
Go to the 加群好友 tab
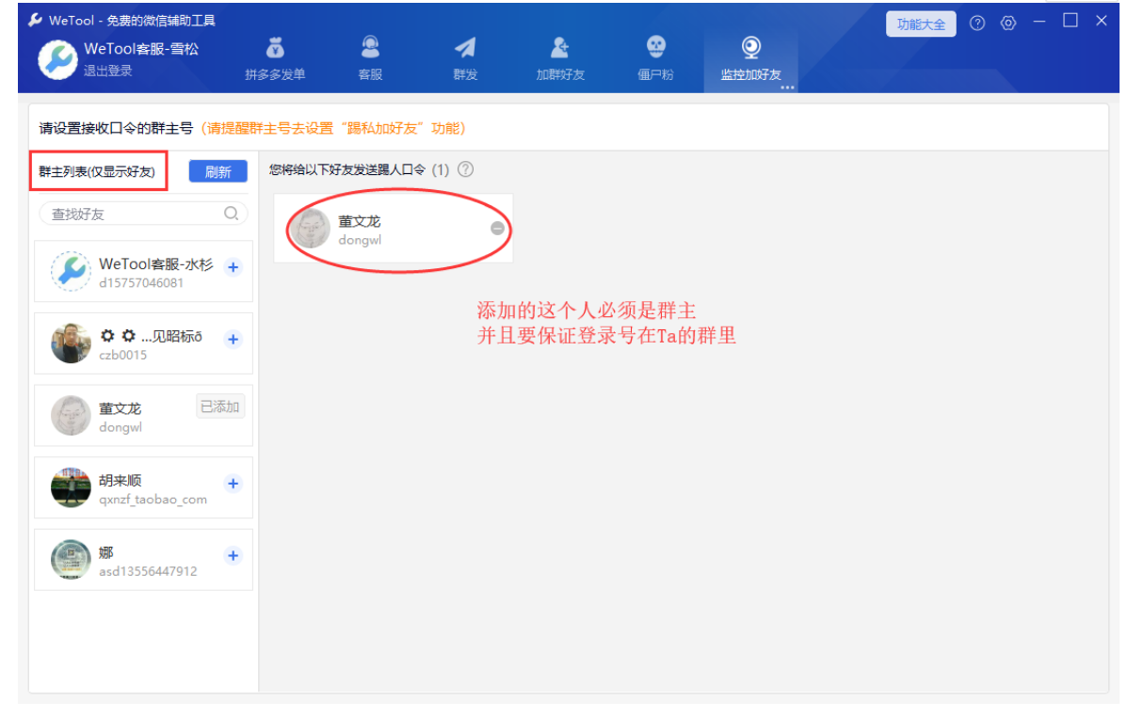[560, 58]
